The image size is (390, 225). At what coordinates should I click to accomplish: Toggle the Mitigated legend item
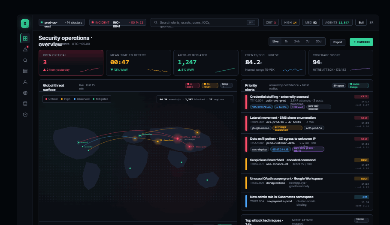pyautogui.click(x=101, y=99)
